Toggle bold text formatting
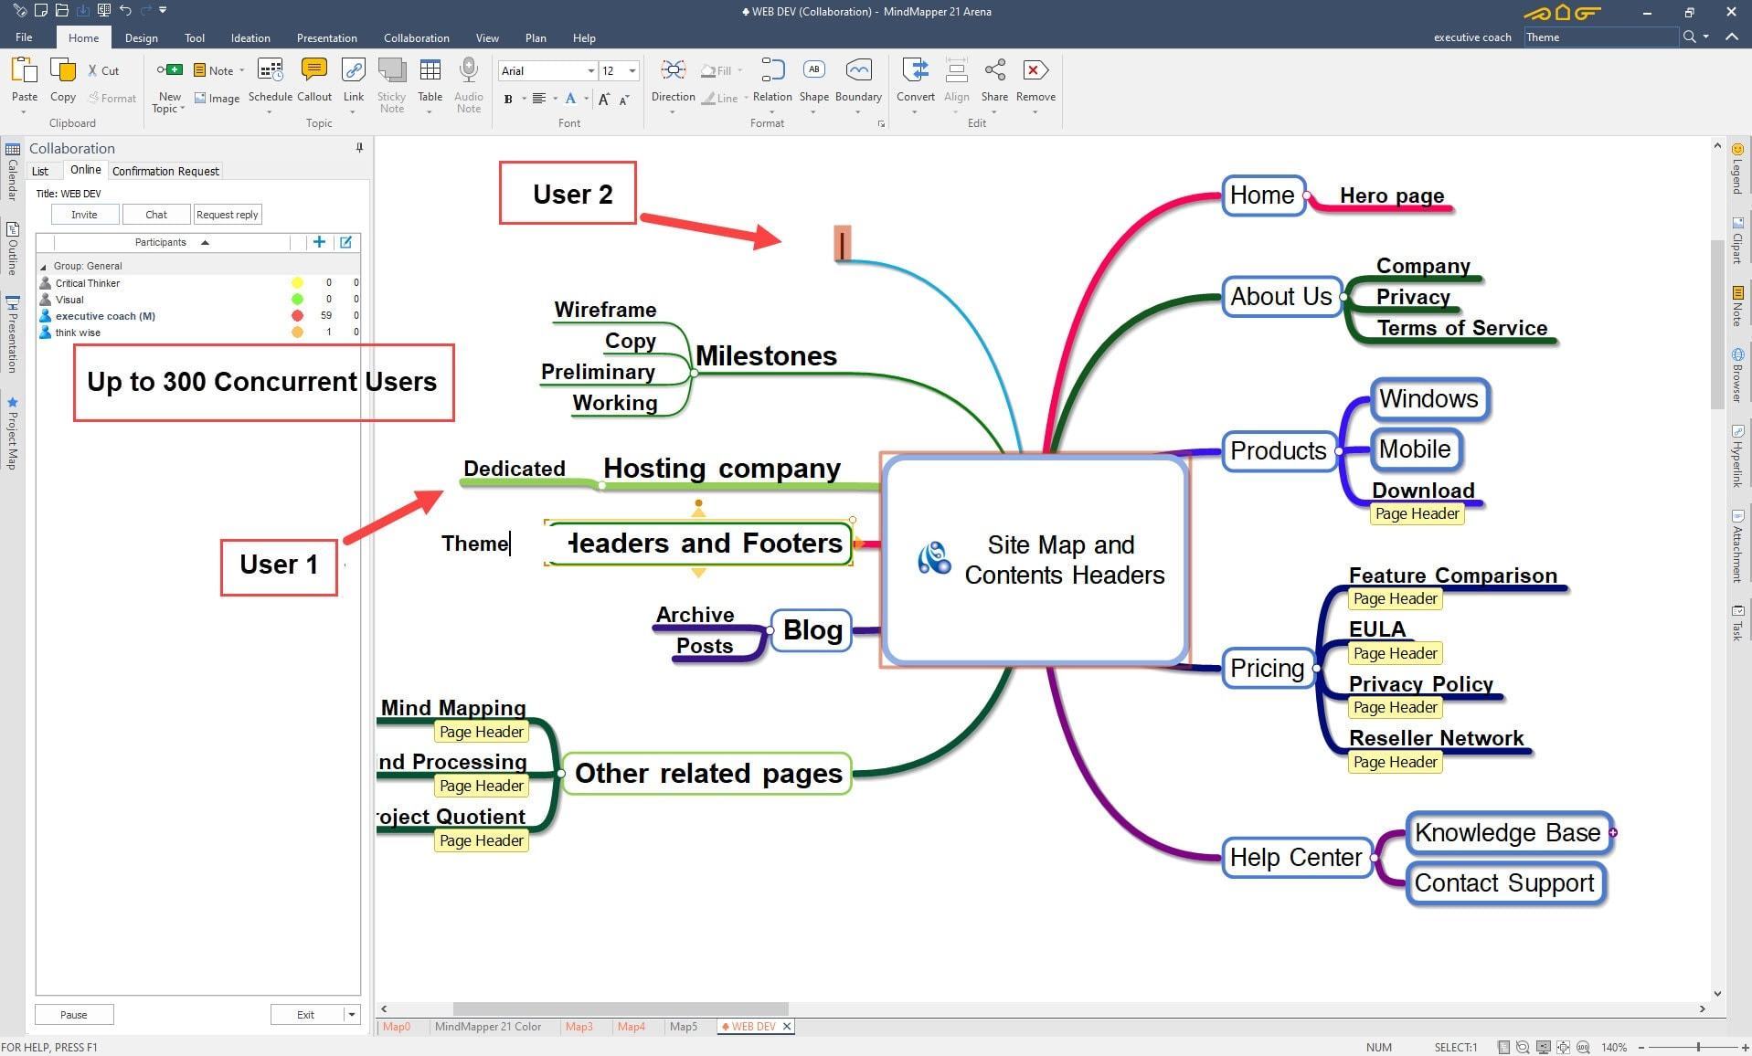Screen dimensions: 1752x1056 point(508,100)
